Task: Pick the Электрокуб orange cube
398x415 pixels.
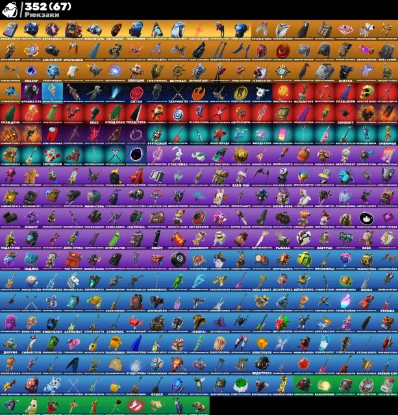Action: click(x=262, y=344)
